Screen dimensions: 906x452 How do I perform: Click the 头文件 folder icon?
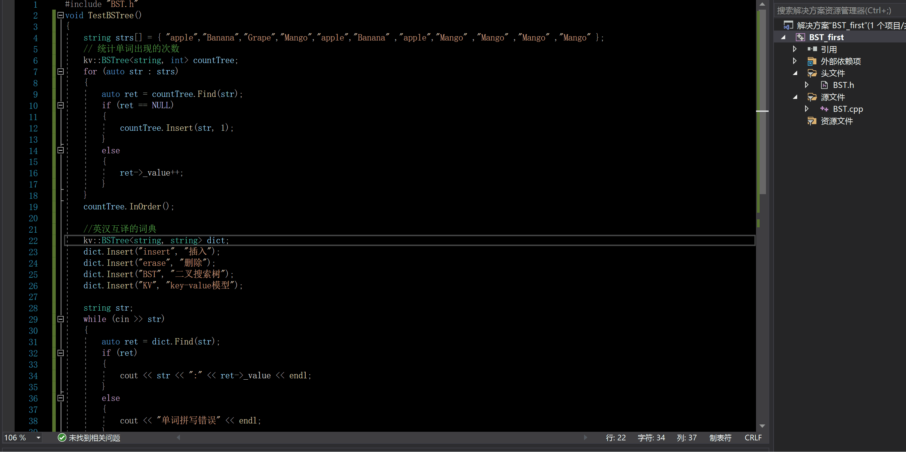(812, 73)
